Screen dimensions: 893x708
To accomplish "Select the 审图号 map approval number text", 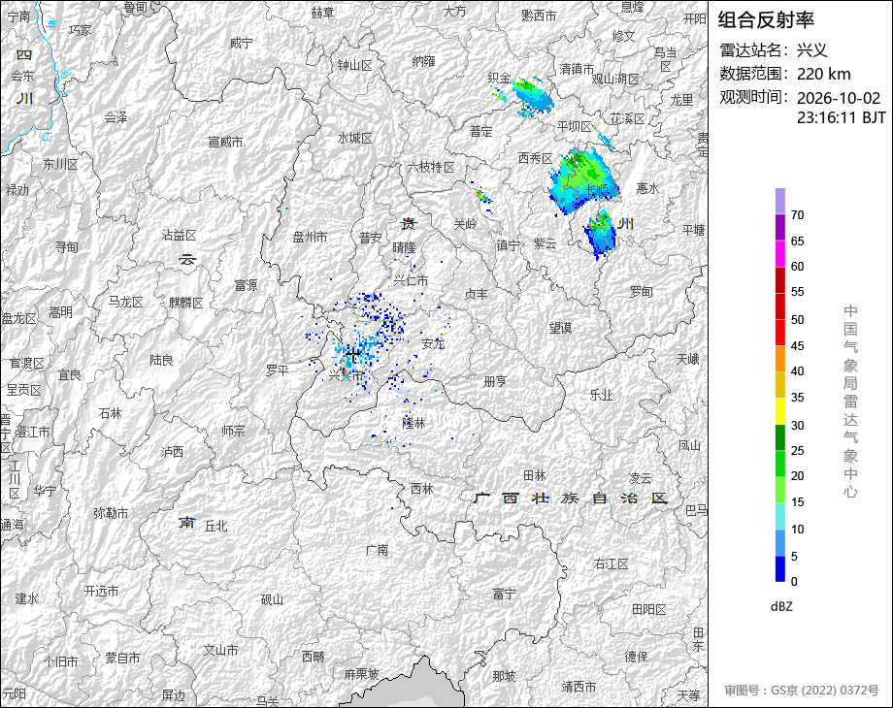I will [x=802, y=691].
